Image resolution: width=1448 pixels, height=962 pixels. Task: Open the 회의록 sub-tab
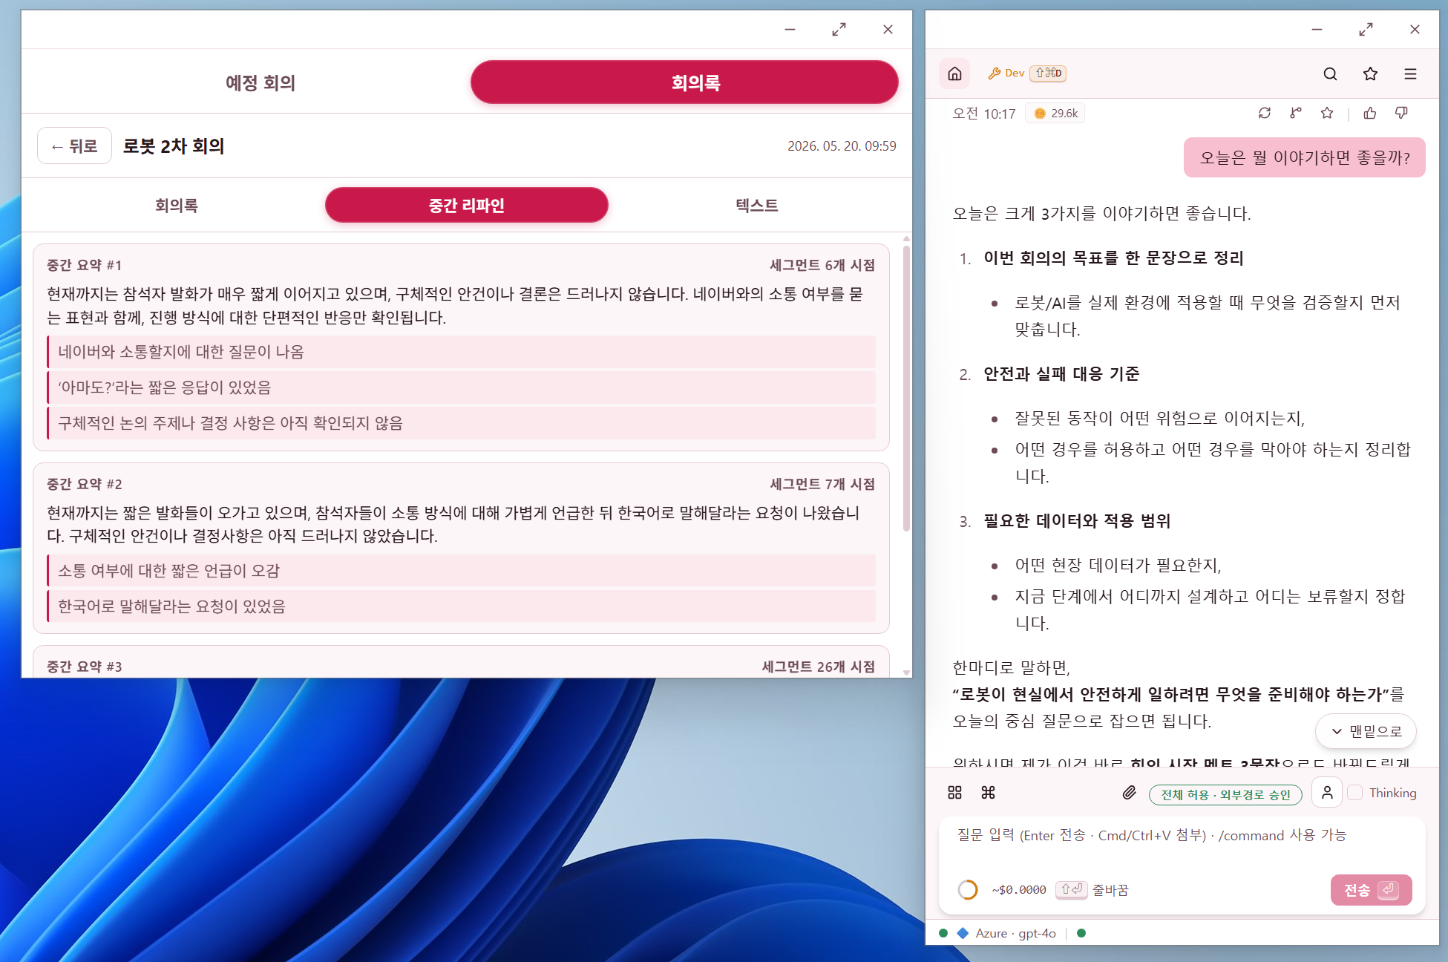[x=177, y=205]
